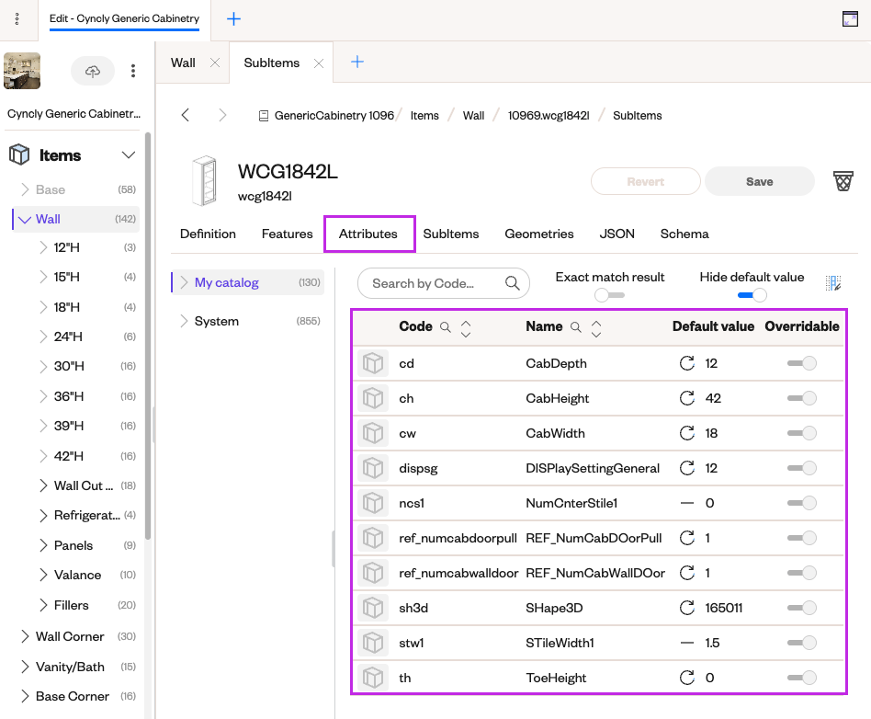Toggle Overridable for REF_NumCabDOorPull
This screenshot has width=871, height=719.
pyautogui.click(x=801, y=538)
